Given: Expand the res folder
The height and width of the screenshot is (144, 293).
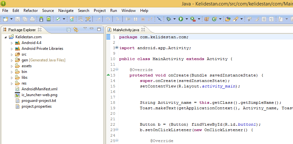Looking at the screenshot, I should coord(12,84).
